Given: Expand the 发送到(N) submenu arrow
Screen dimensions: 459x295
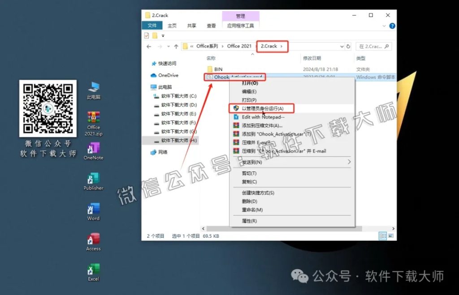Looking at the screenshot, I should point(349,162).
